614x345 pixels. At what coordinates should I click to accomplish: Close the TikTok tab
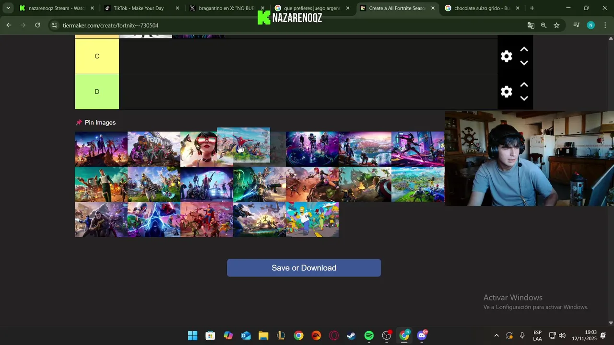[x=177, y=8]
